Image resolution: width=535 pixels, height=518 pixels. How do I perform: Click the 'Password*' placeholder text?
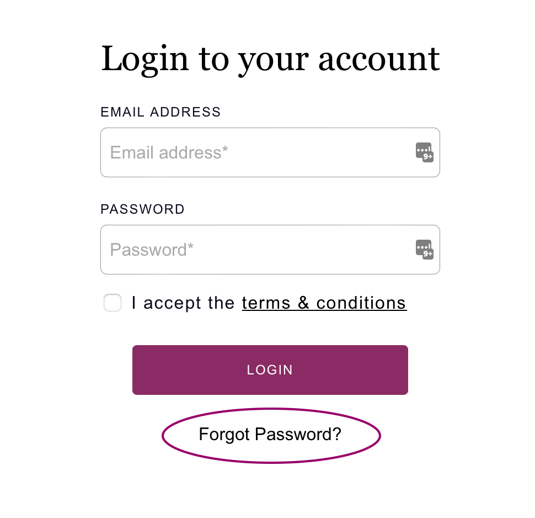coord(152,250)
